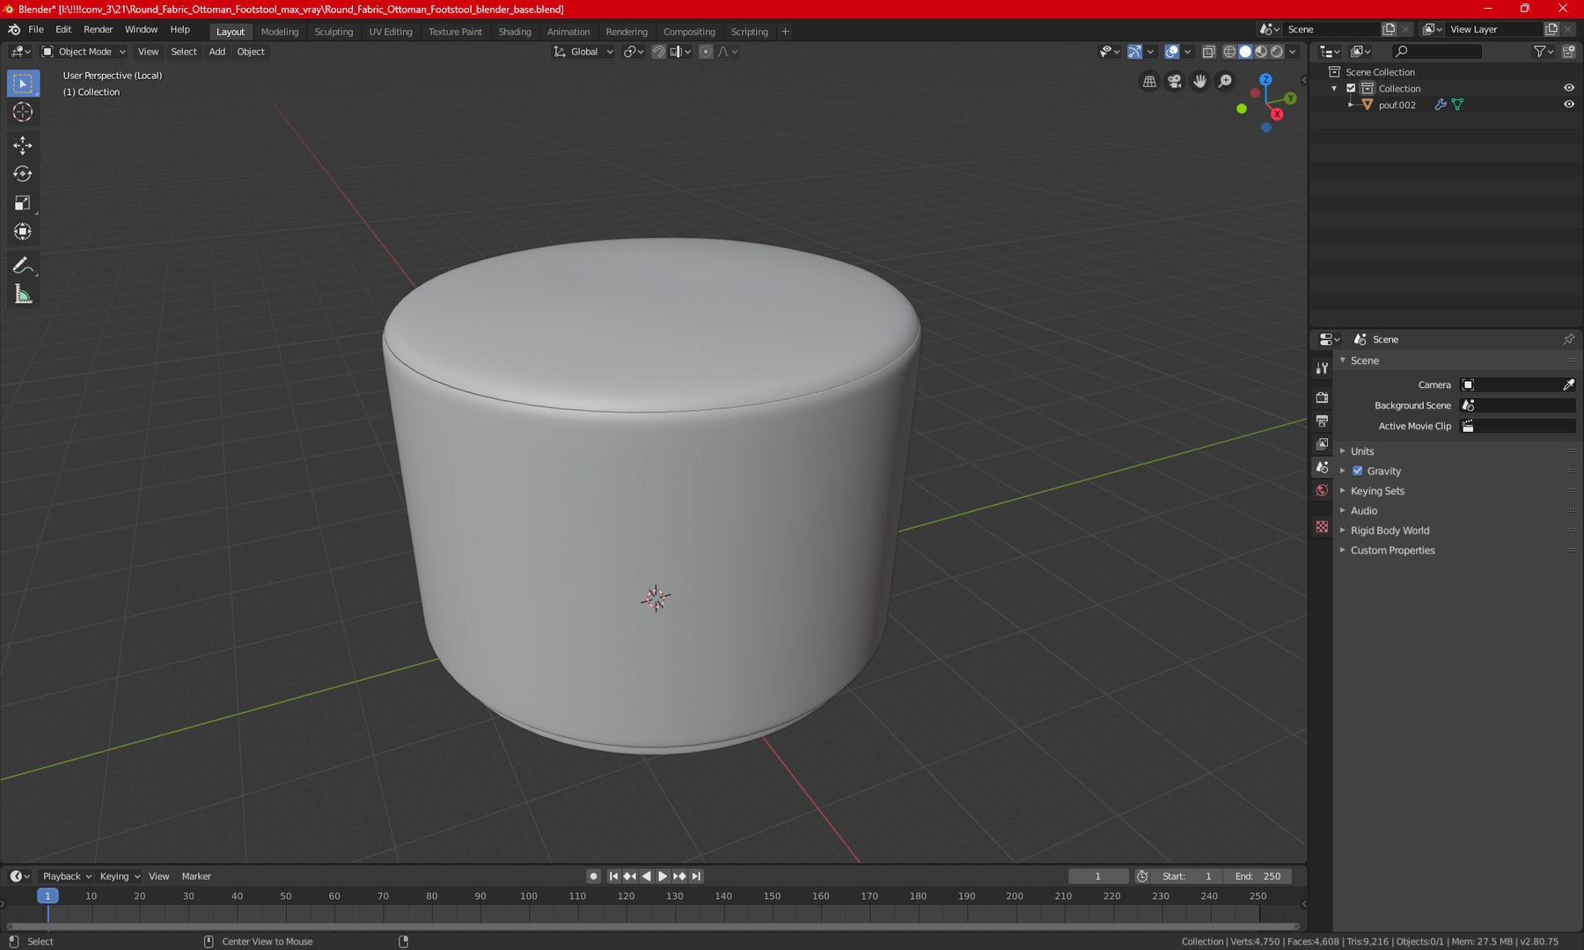Choose the Measure ruler tool
Image resolution: width=1584 pixels, height=950 pixels.
click(23, 295)
